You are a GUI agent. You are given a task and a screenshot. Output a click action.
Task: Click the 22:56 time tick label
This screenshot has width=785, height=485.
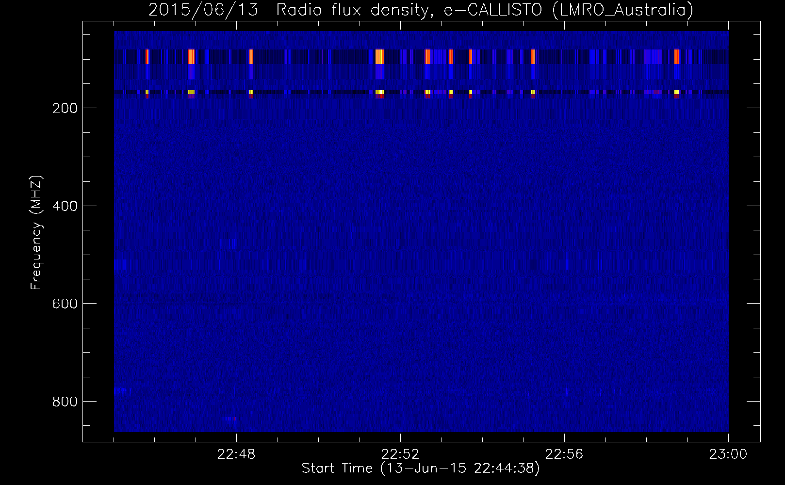pyautogui.click(x=564, y=454)
